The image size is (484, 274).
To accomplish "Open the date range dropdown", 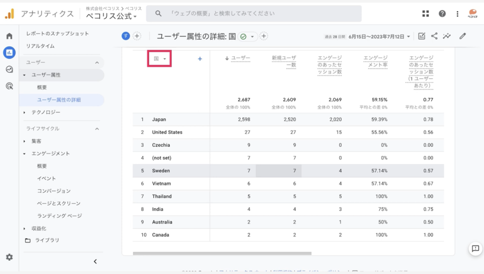I will coord(380,36).
